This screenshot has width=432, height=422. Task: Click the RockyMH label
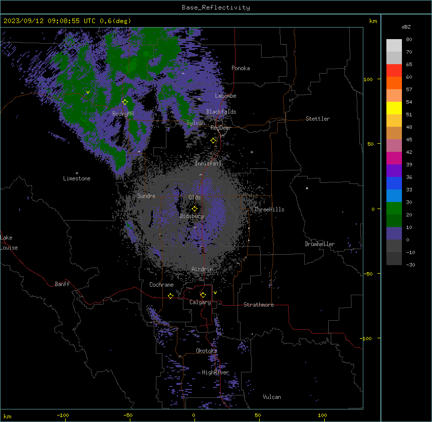point(123,114)
